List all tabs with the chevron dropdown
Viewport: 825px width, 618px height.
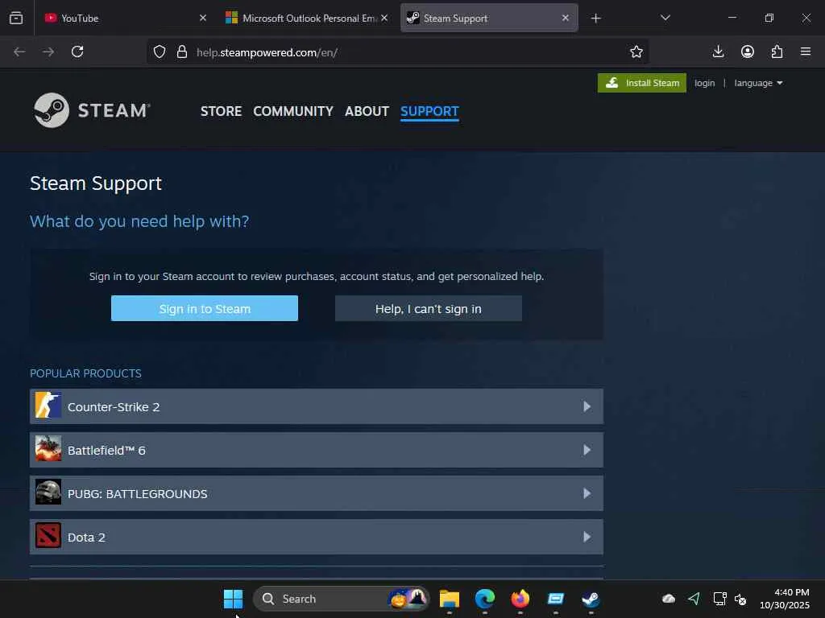pos(665,18)
